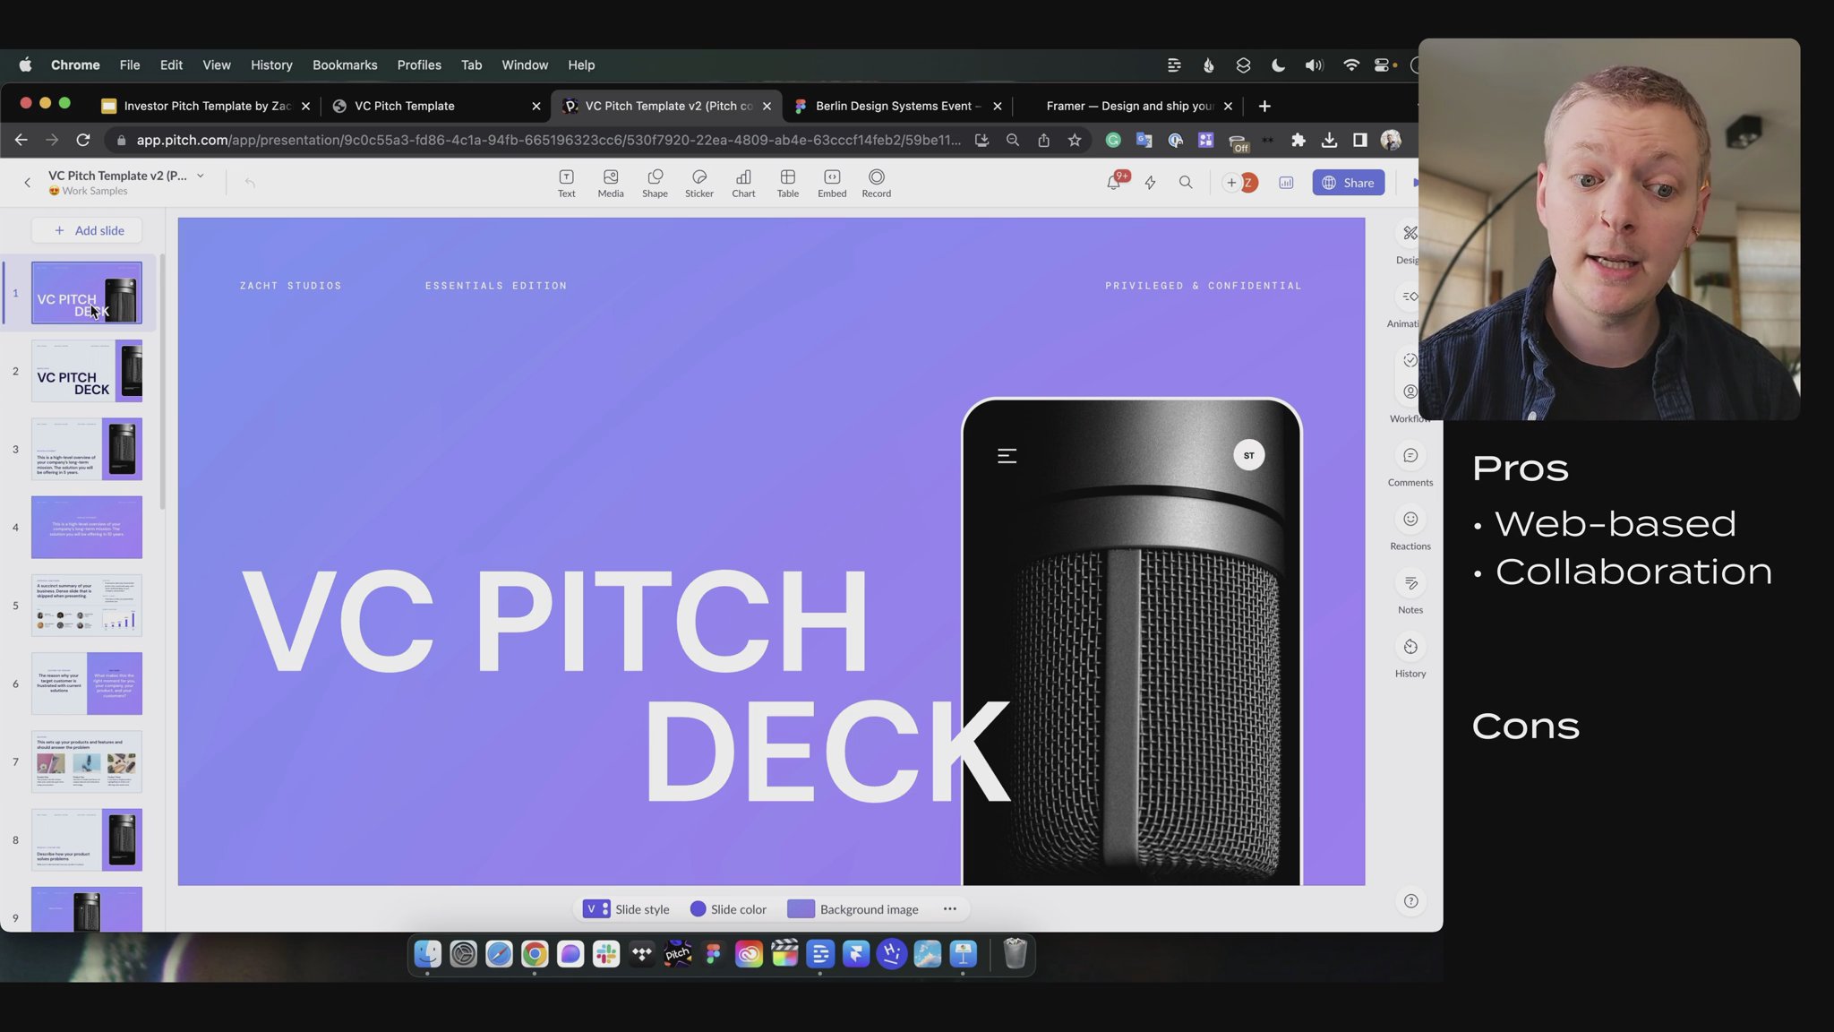Screen dimensions: 1834x1032
Task: Open the notifications bell
Action: pos(1113,183)
